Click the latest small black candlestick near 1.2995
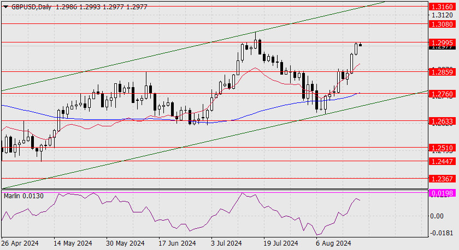 (x=360, y=44)
